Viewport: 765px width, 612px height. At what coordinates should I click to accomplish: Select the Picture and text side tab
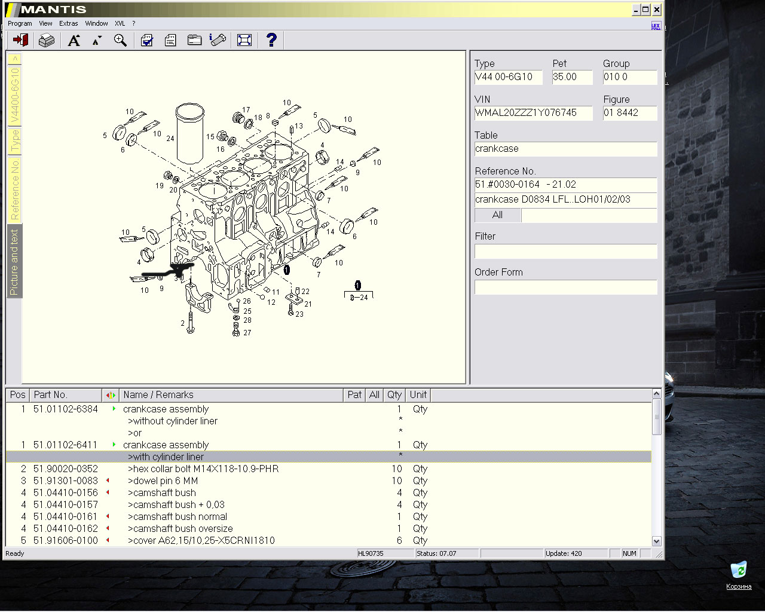(14, 261)
